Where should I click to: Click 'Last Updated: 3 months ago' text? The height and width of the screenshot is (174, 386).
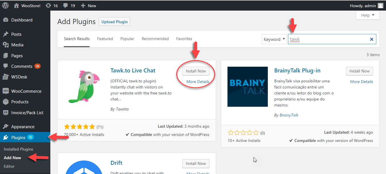click(x=183, y=126)
